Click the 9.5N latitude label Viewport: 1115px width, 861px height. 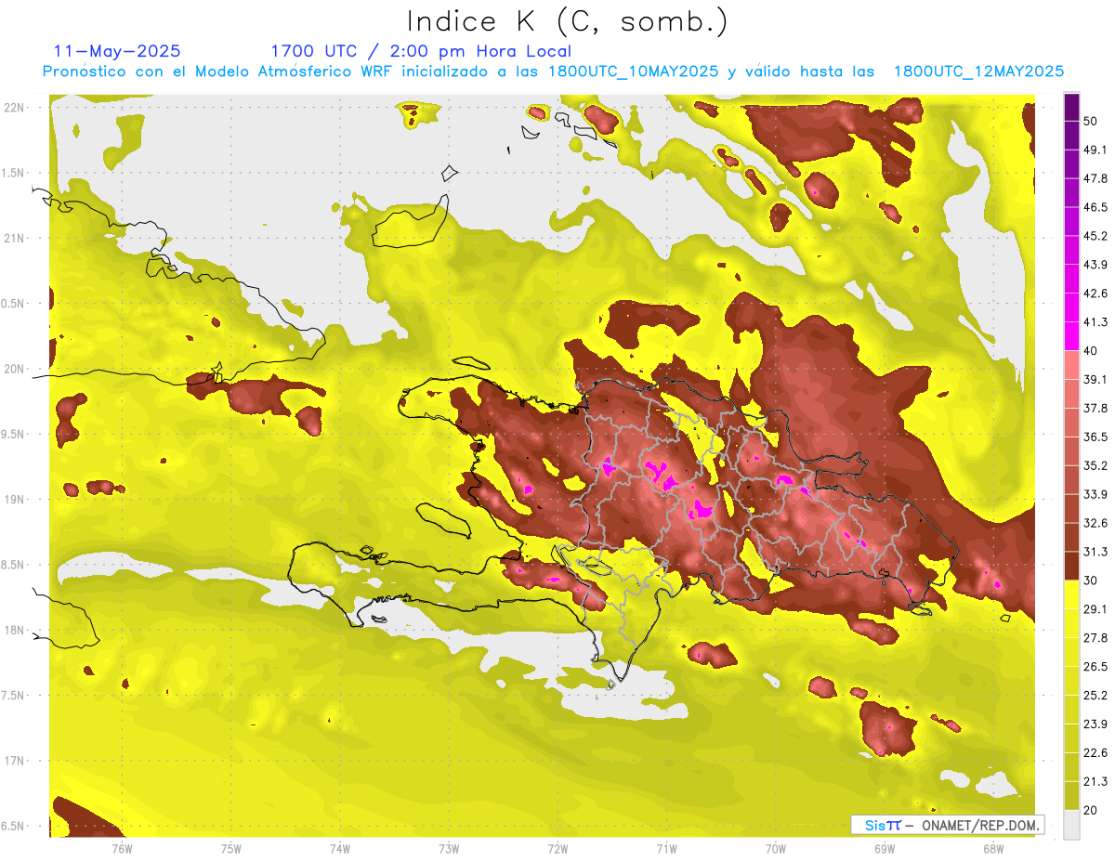coord(14,434)
